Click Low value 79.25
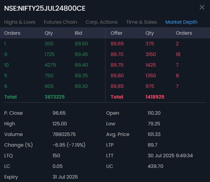 coord(154,124)
